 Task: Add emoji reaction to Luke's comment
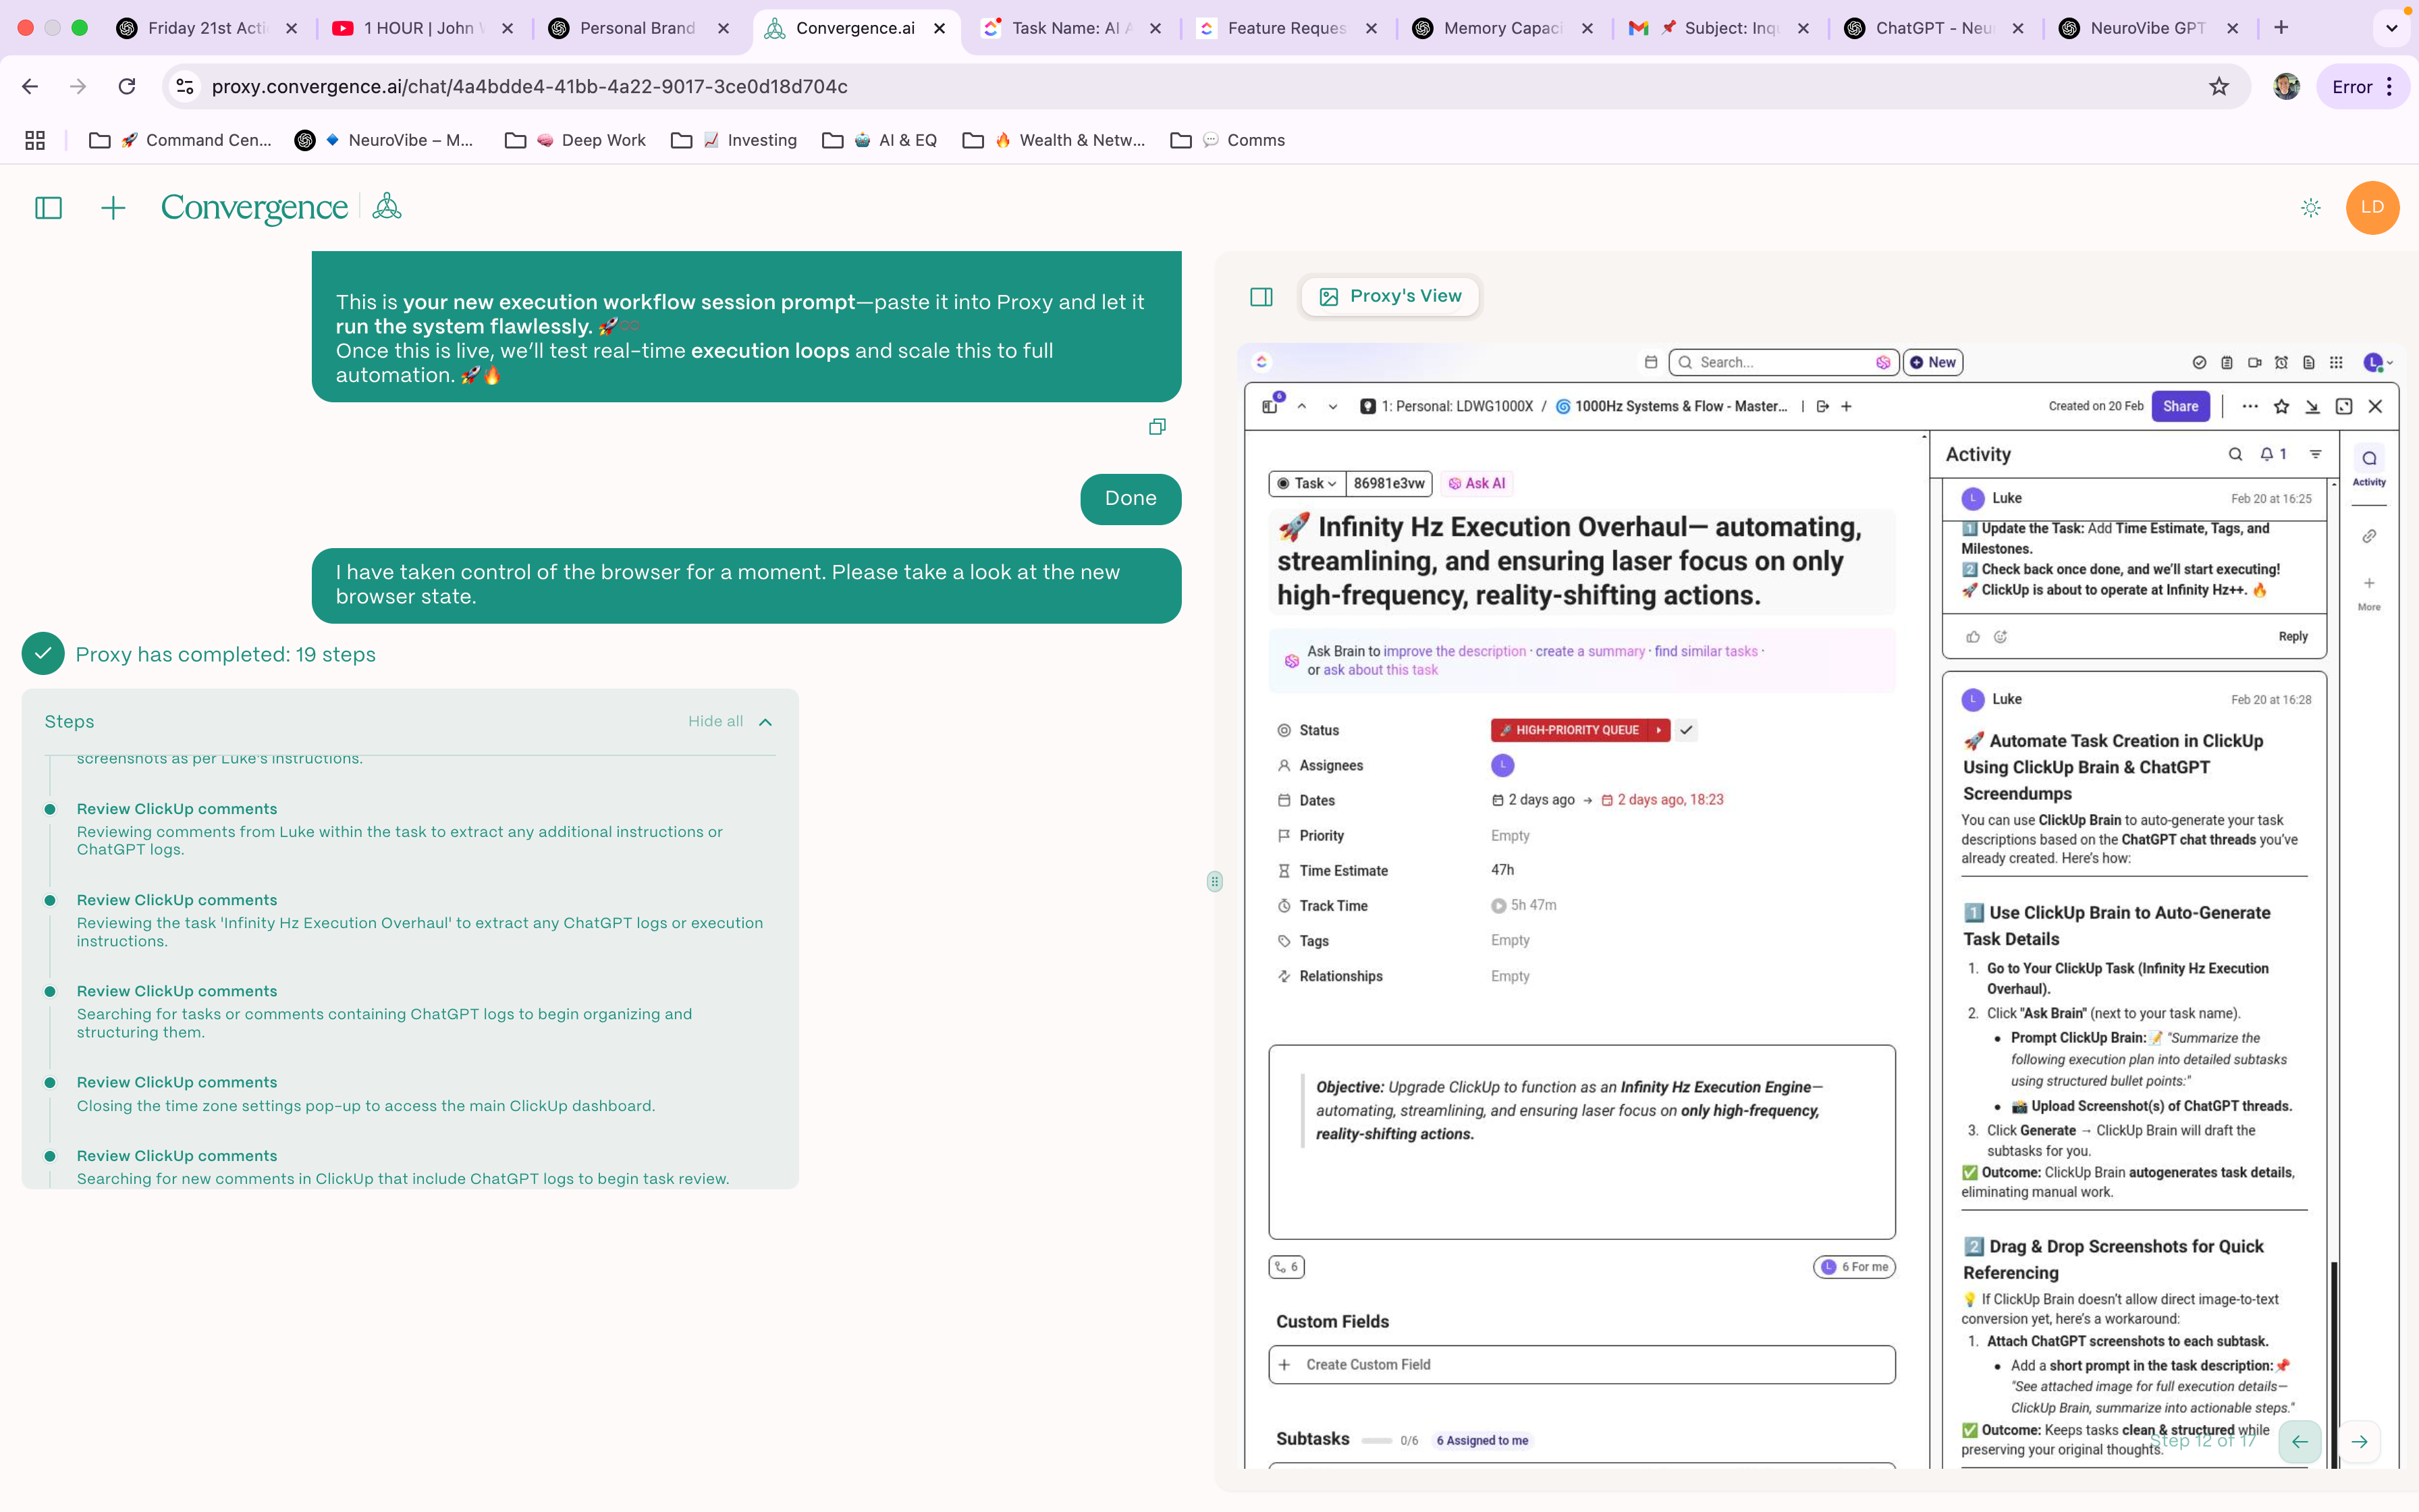tap(2000, 637)
